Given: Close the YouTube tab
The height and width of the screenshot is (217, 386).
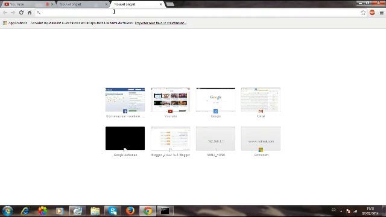Looking at the screenshot, I should (52, 4).
